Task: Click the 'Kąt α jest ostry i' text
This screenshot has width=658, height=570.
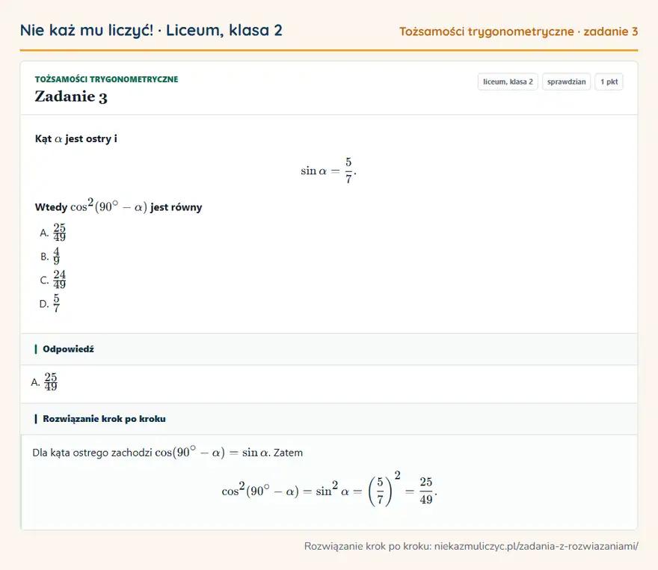Action: pyautogui.click(x=76, y=138)
